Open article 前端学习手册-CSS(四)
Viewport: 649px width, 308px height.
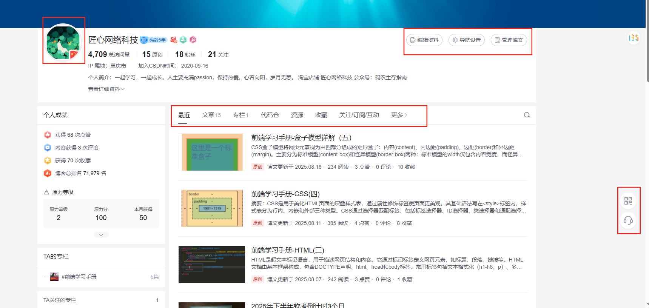coord(285,194)
